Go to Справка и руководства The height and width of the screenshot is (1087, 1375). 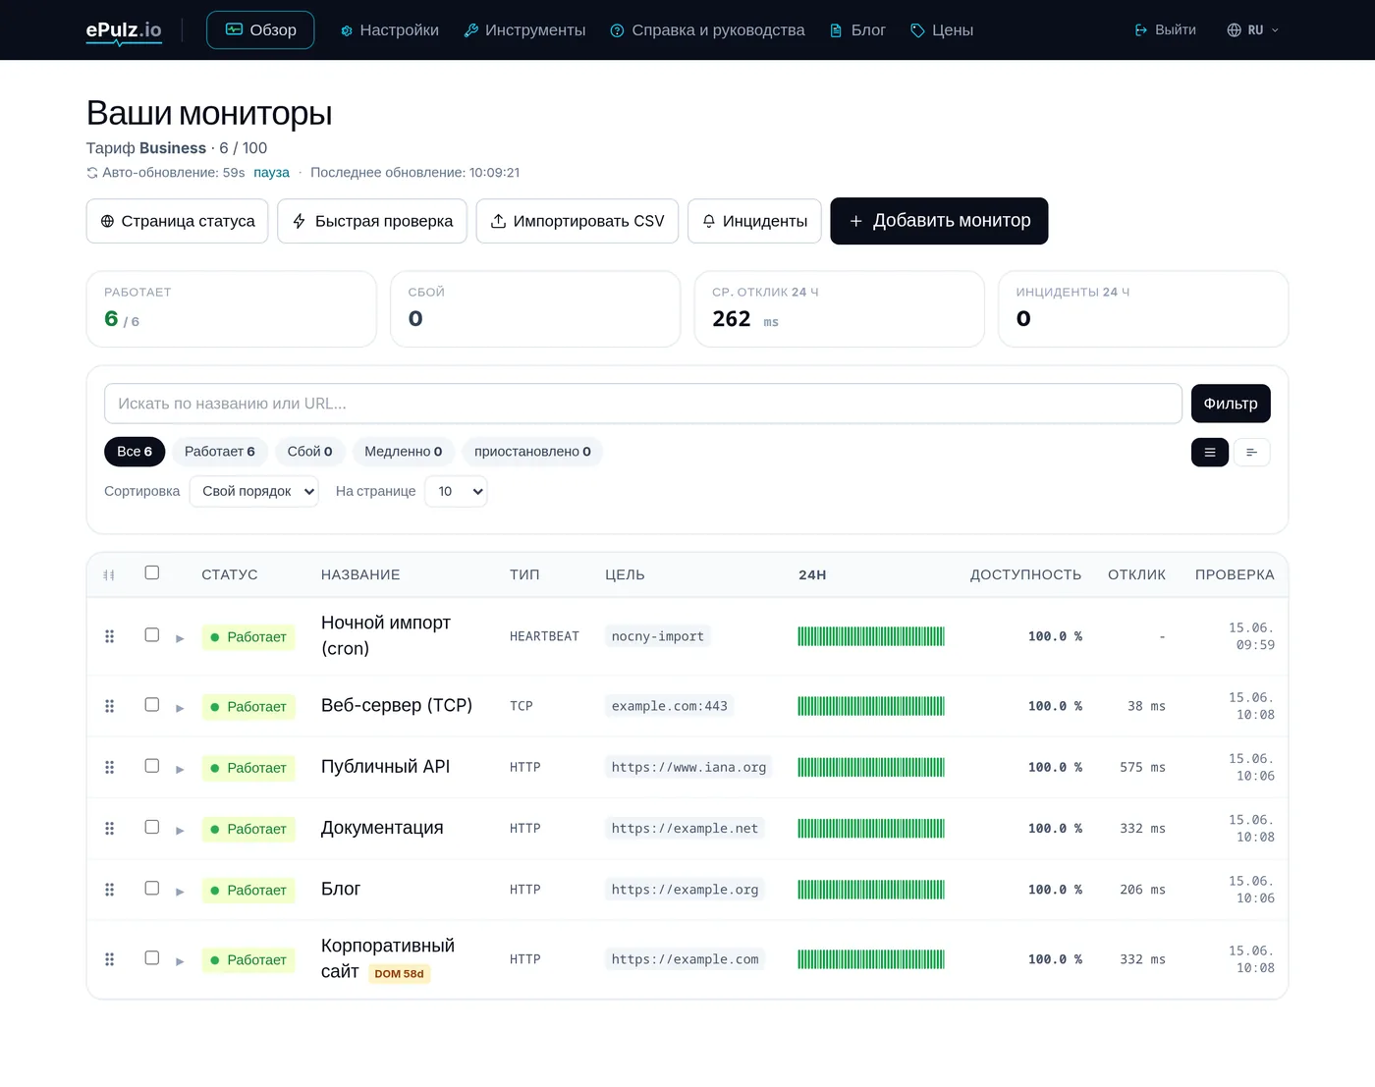click(707, 30)
